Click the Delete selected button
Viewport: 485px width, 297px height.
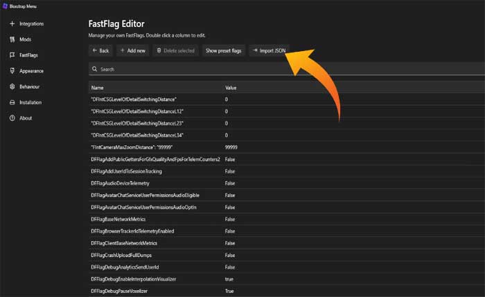(175, 50)
